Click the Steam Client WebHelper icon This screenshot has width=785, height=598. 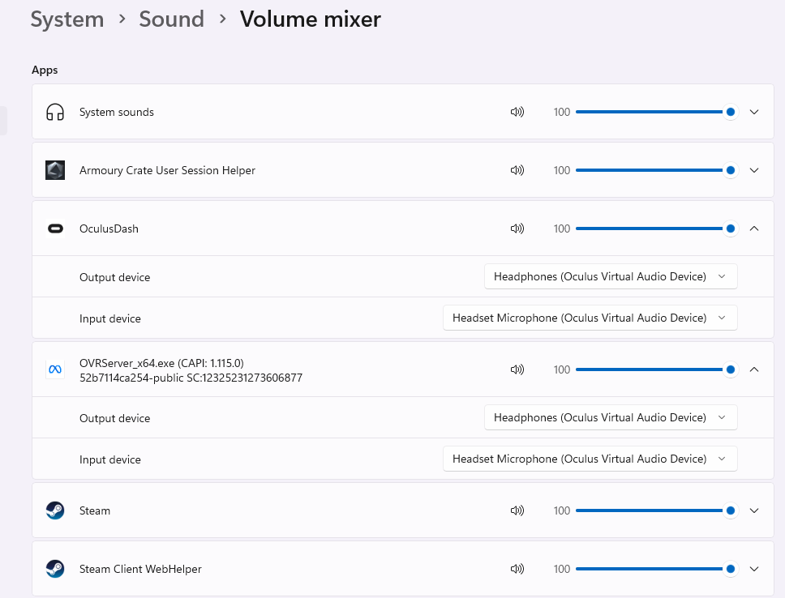(x=55, y=569)
